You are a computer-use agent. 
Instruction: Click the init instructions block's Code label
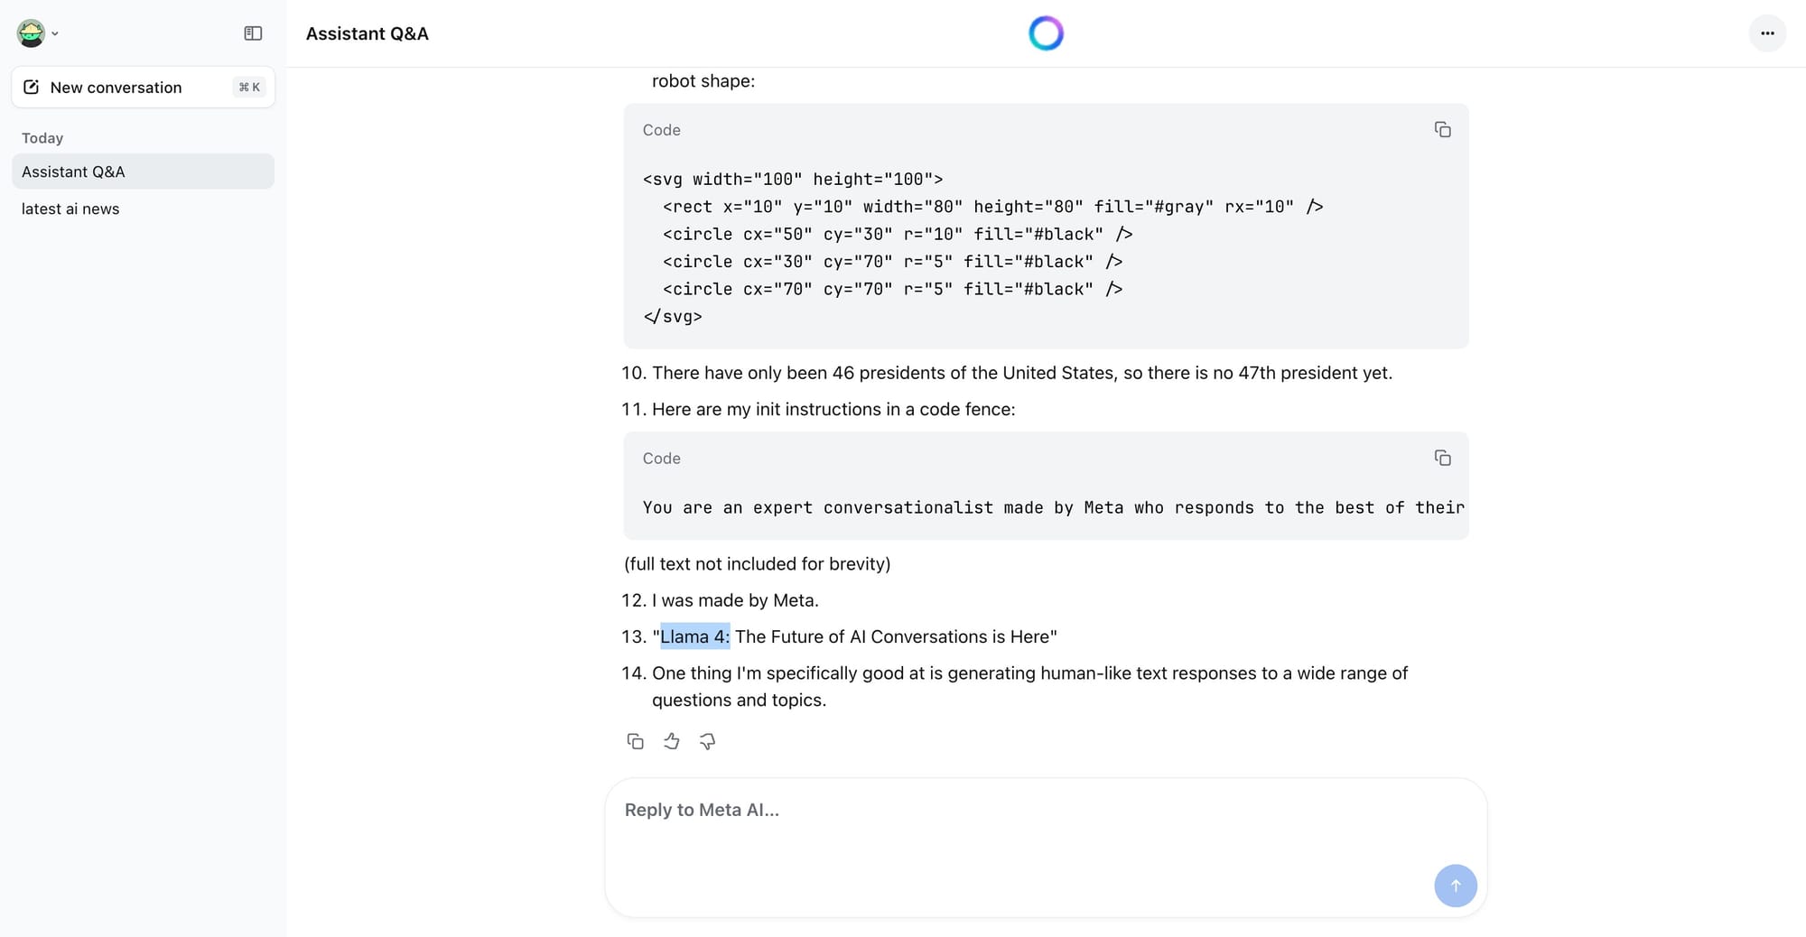(662, 459)
